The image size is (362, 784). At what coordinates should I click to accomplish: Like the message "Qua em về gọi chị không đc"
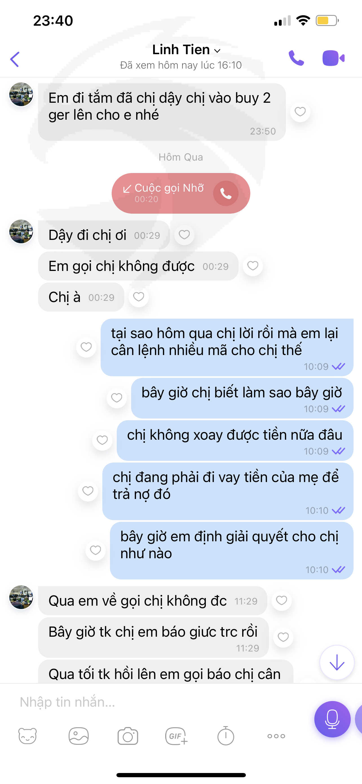[281, 601]
